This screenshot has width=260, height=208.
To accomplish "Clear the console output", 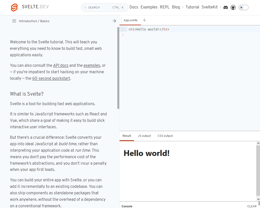I will pos(252,206).
